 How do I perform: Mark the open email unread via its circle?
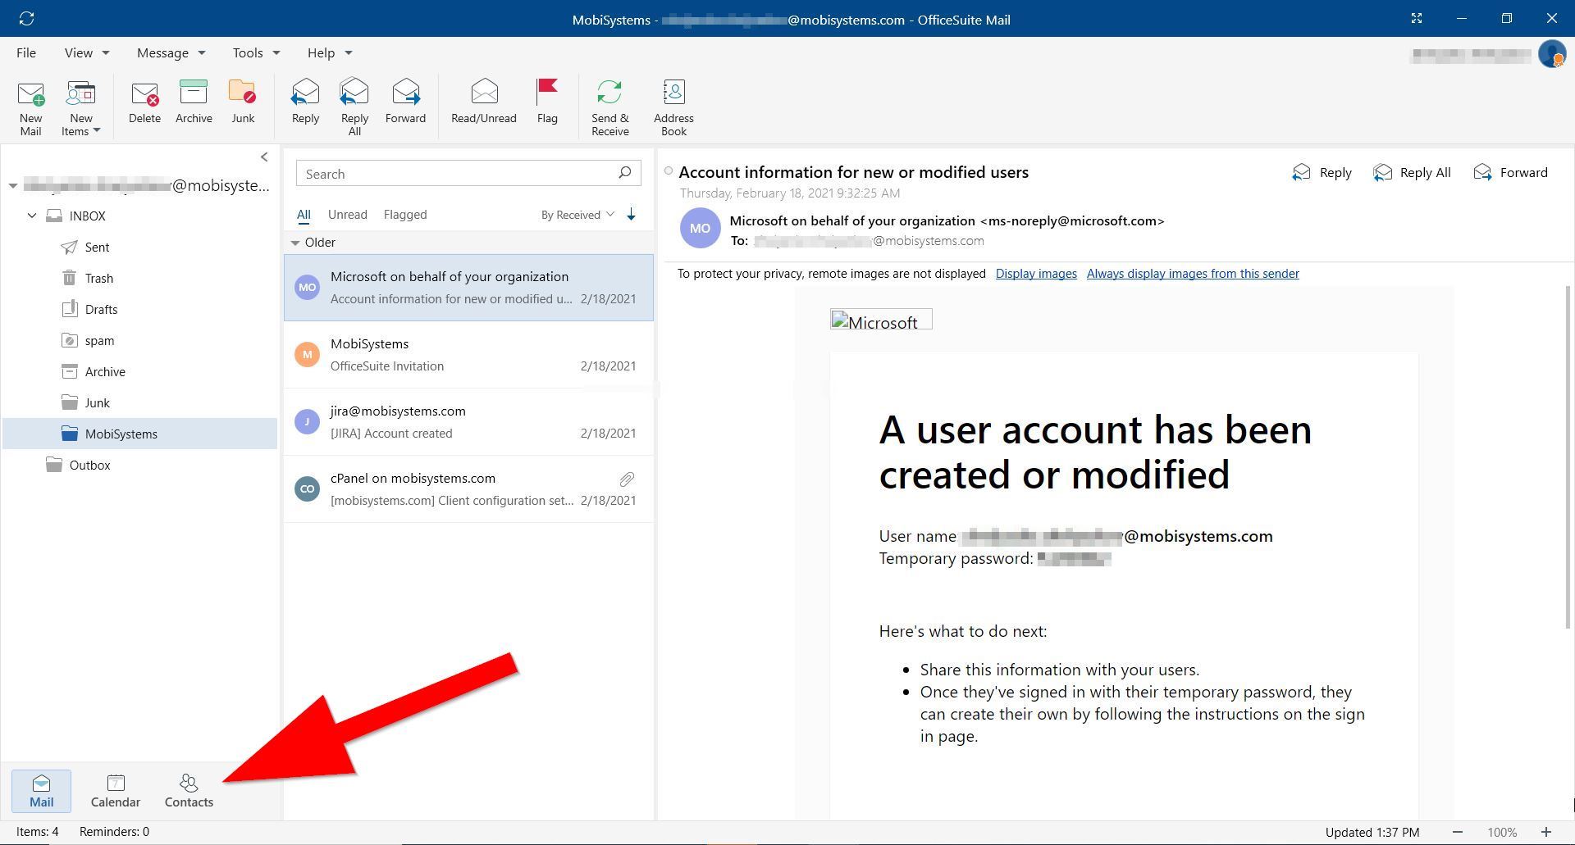point(669,171)
